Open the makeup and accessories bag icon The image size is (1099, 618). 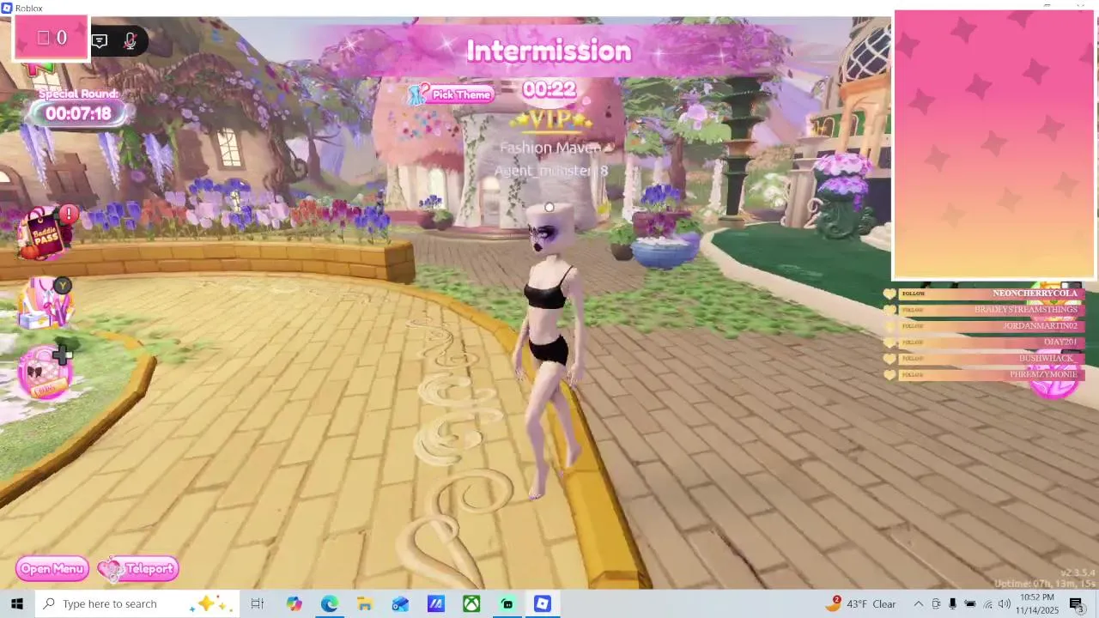coord(46,304)
